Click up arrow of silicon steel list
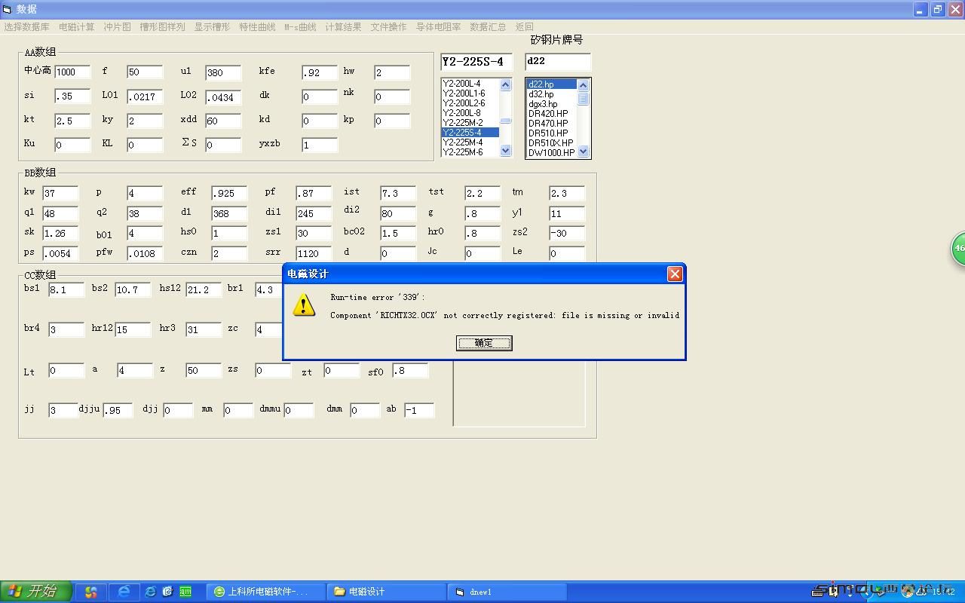 click(x=583, y=84)
